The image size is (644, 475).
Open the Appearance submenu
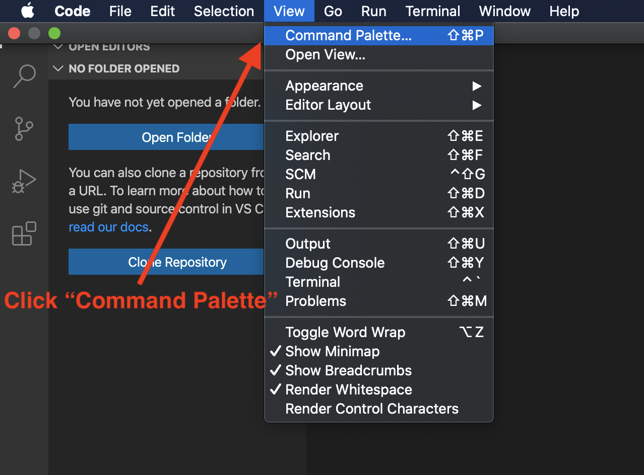point(324,86)
